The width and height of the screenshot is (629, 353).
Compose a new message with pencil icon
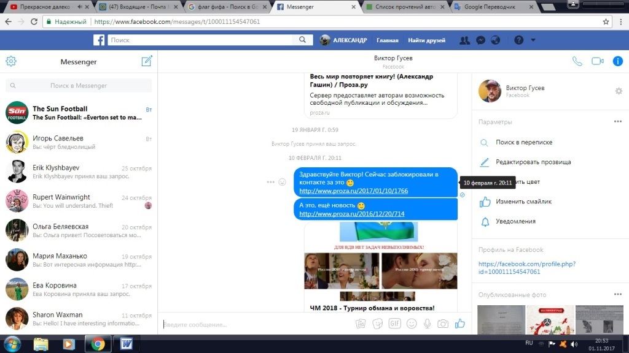tap(147, 61)
